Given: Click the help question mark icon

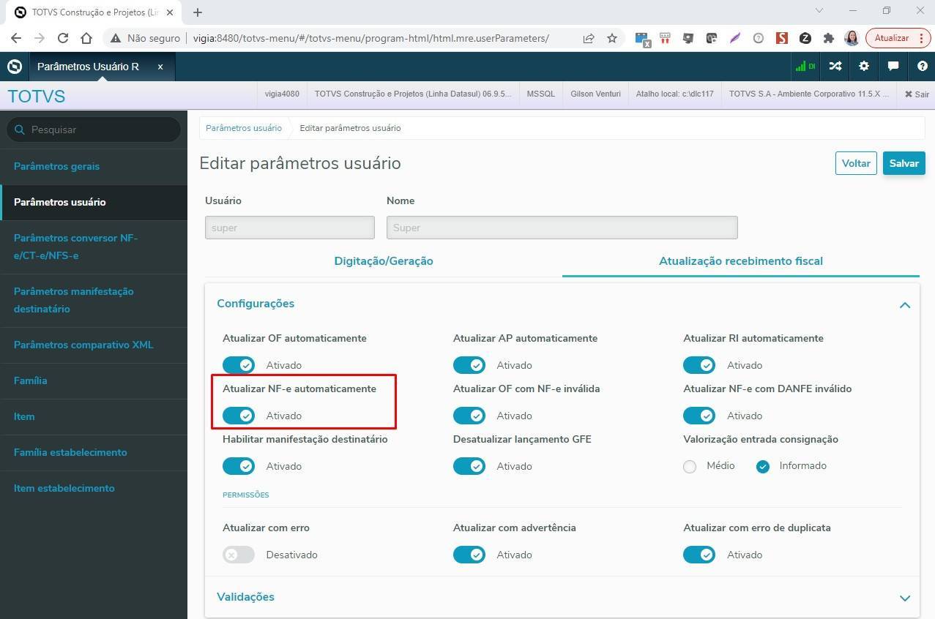Looking at the screenshot, I should pos(922,66).
